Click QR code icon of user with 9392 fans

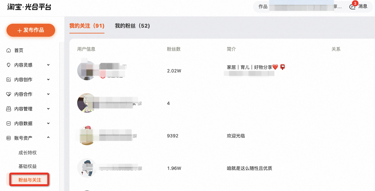135,136
